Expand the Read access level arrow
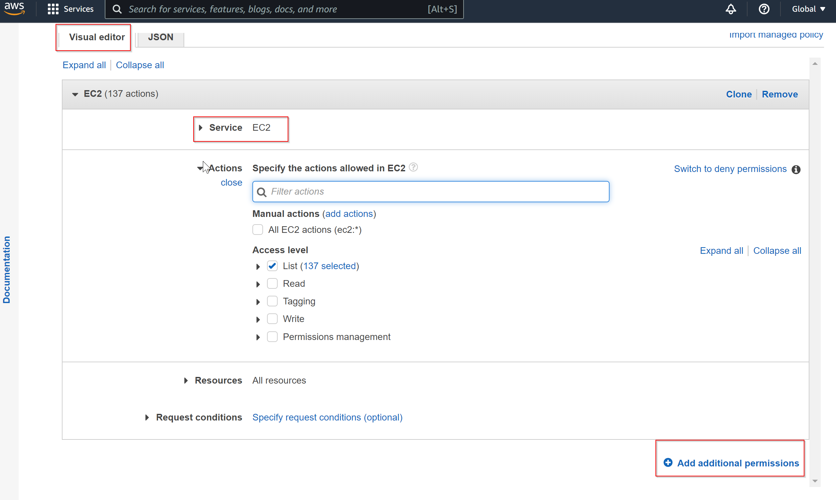The height and width of the screenshot is (500, 836). pyautogui.click(x=258, y=284)
